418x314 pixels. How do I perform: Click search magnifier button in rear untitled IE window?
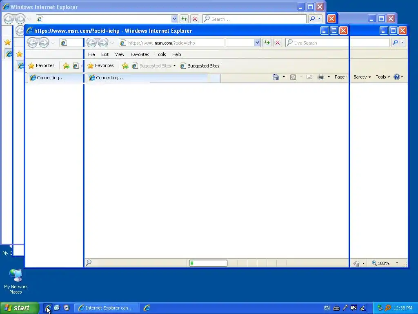[x=312, y=19]
